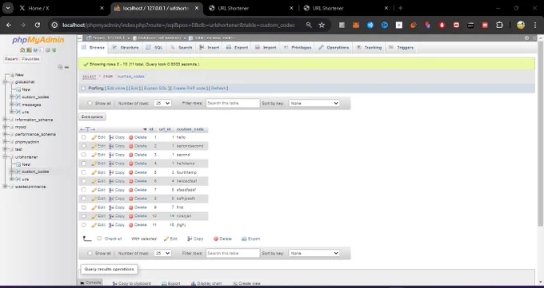Click the Refresh link
This screenshot has height=288, width=544.
tap(218, 89)
